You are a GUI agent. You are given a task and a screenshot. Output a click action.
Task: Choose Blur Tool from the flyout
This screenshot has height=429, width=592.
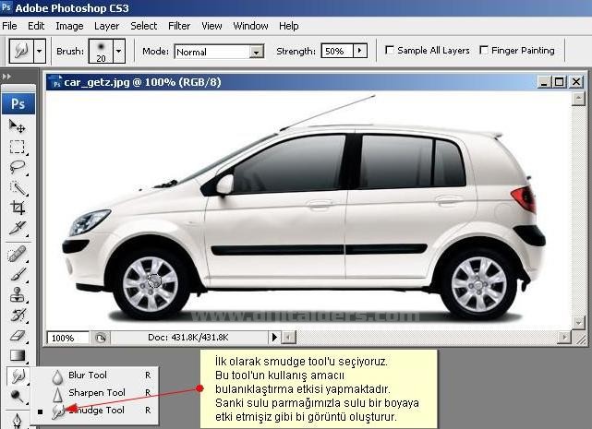pyautogui.click(x=95, y=375)
